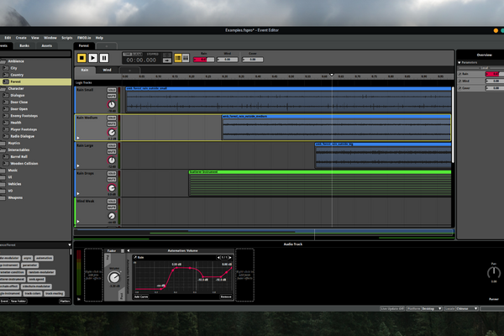Screen dimensions: 504x336
Task: Click the New Folder button
Action: click(x=18, y=302)
